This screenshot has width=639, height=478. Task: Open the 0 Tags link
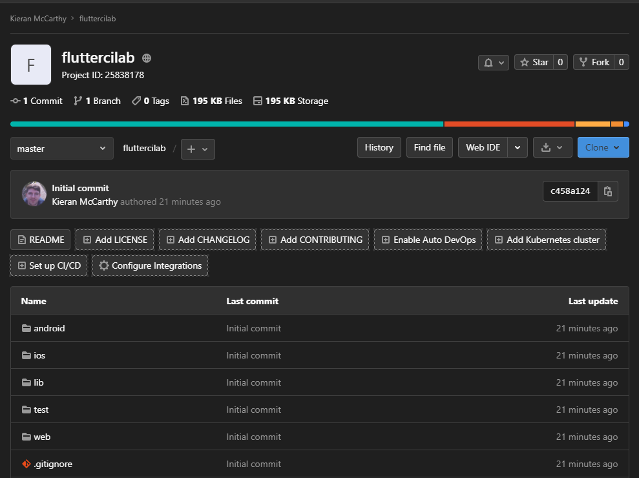(x=151, y=101)
